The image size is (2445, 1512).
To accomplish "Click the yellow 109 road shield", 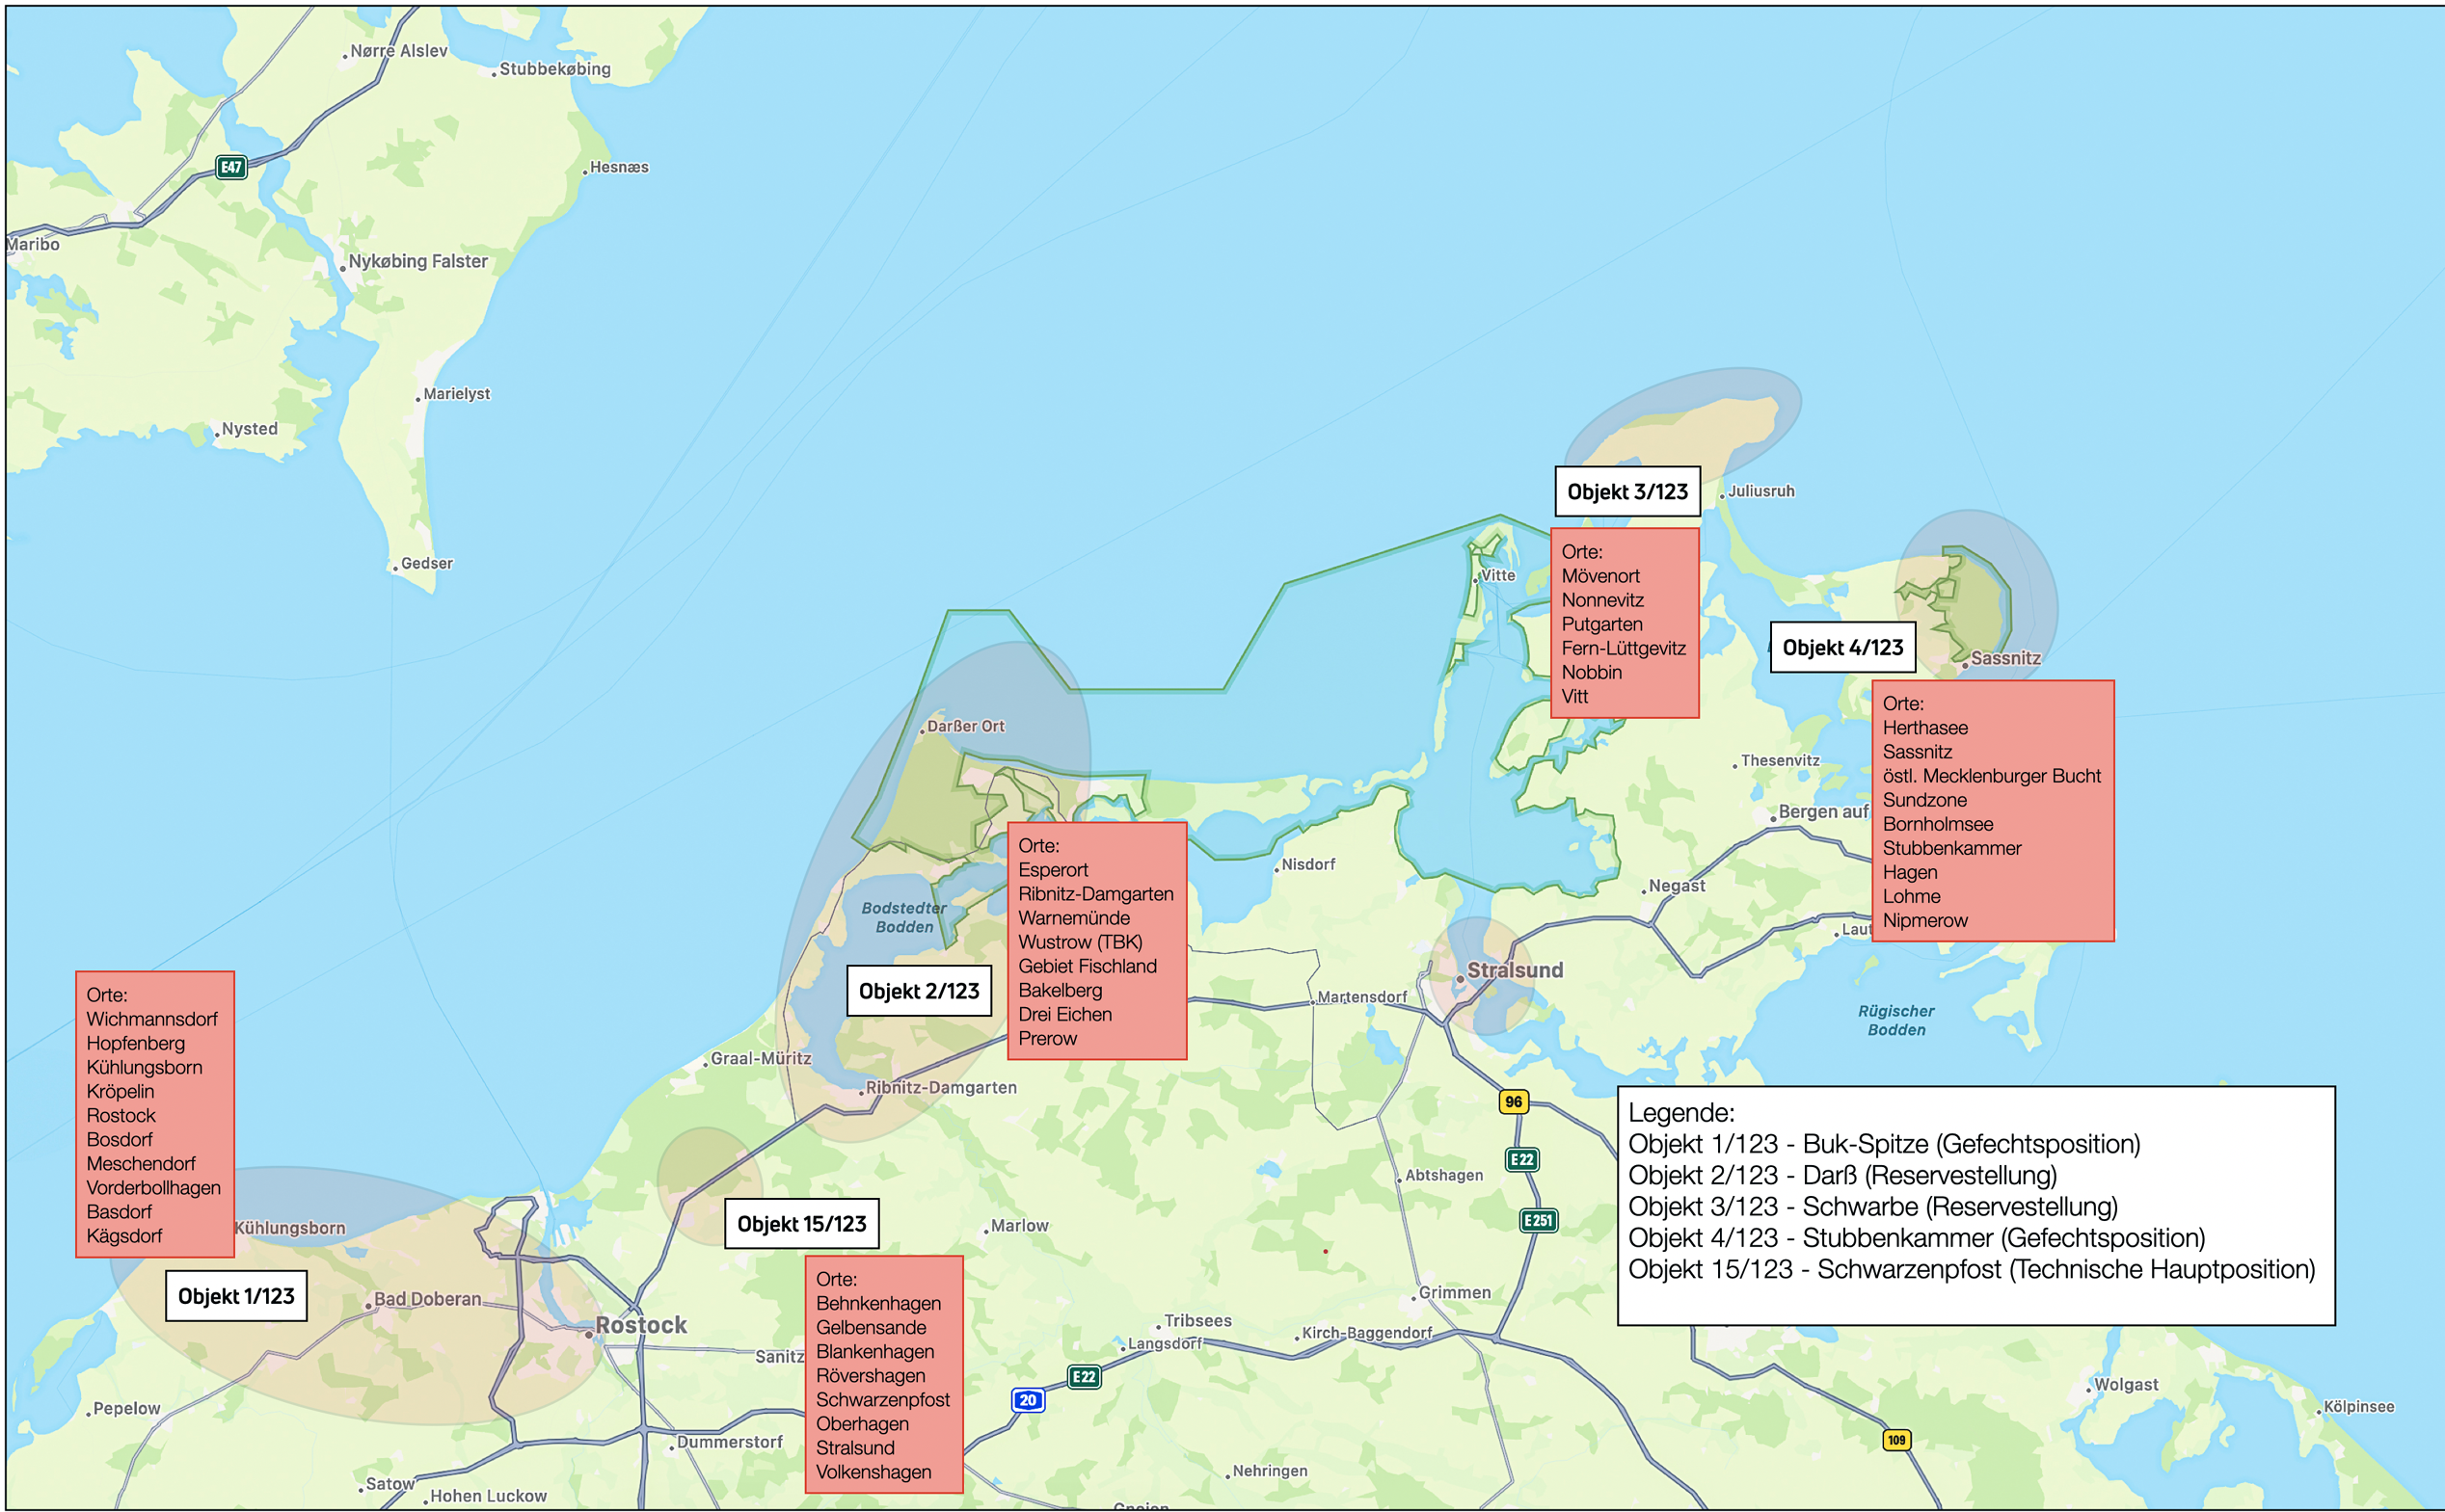I will coord(1895,1440).
